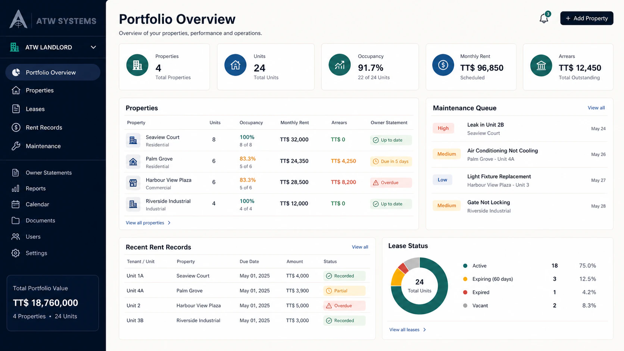Click the Expiring yellow legend dot
624x351 pixels.
[x=465, y=279]
